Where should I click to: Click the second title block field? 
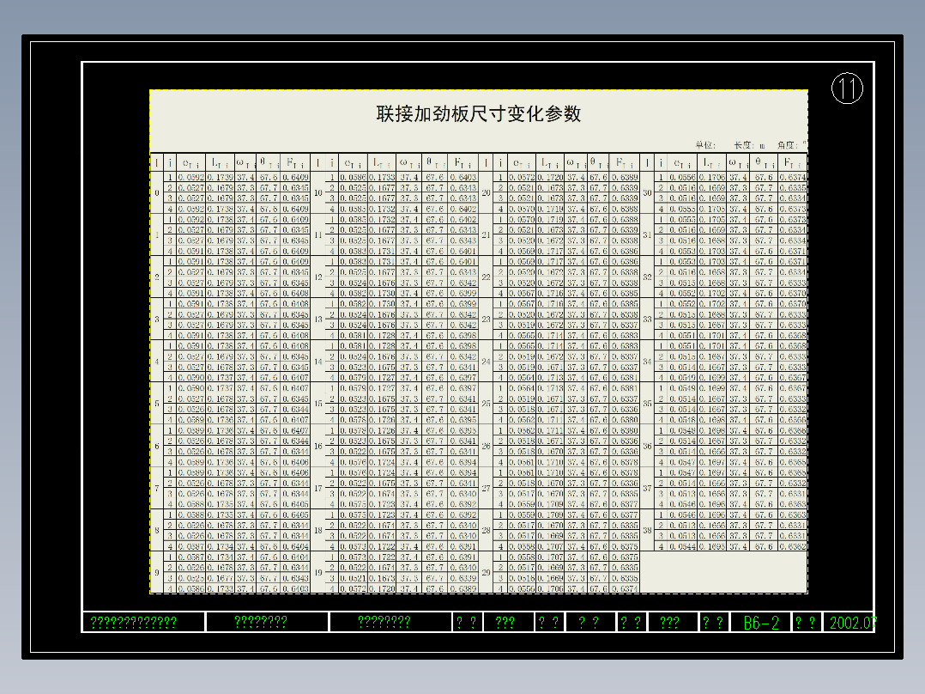pos(261,621)
